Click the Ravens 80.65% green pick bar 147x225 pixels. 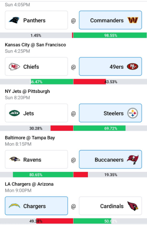click(43, 174)
